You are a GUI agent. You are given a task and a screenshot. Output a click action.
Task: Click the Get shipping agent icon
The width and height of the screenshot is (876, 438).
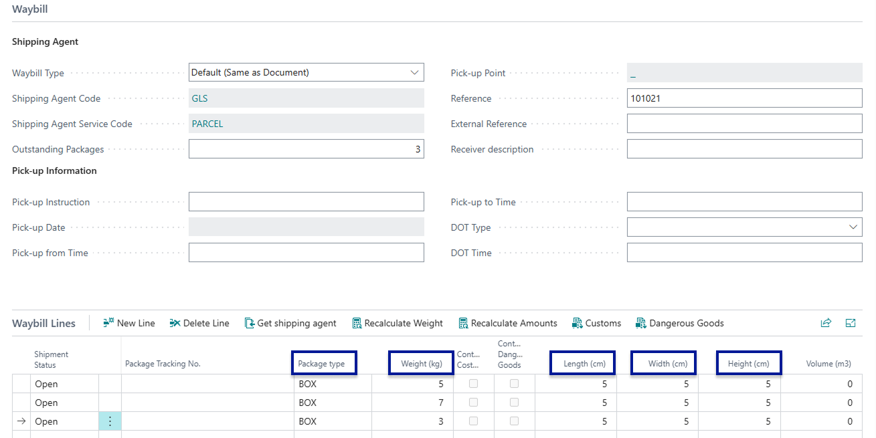(x=250, y=323)
